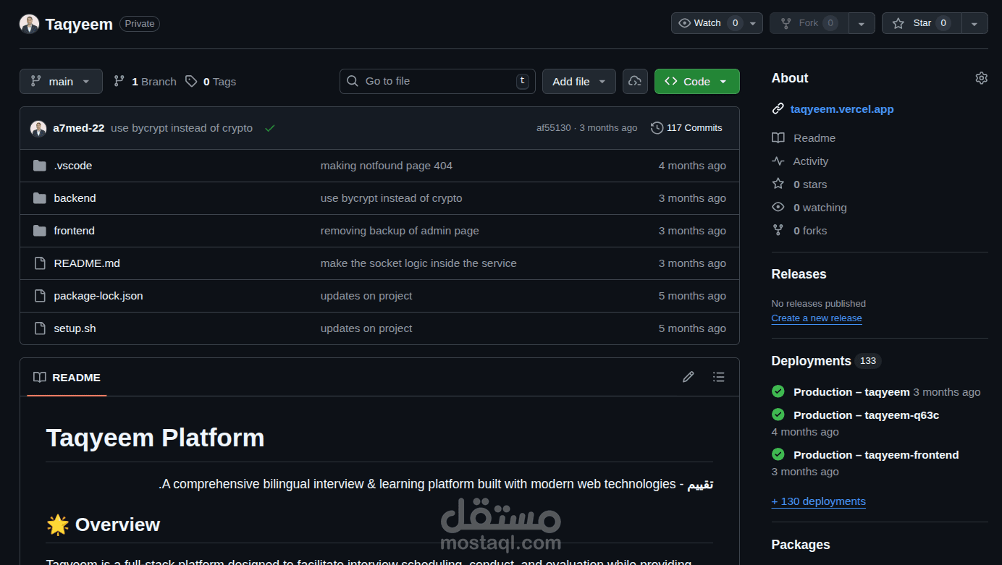
Task: View the 117 Commits history
Action: point(686,128)
